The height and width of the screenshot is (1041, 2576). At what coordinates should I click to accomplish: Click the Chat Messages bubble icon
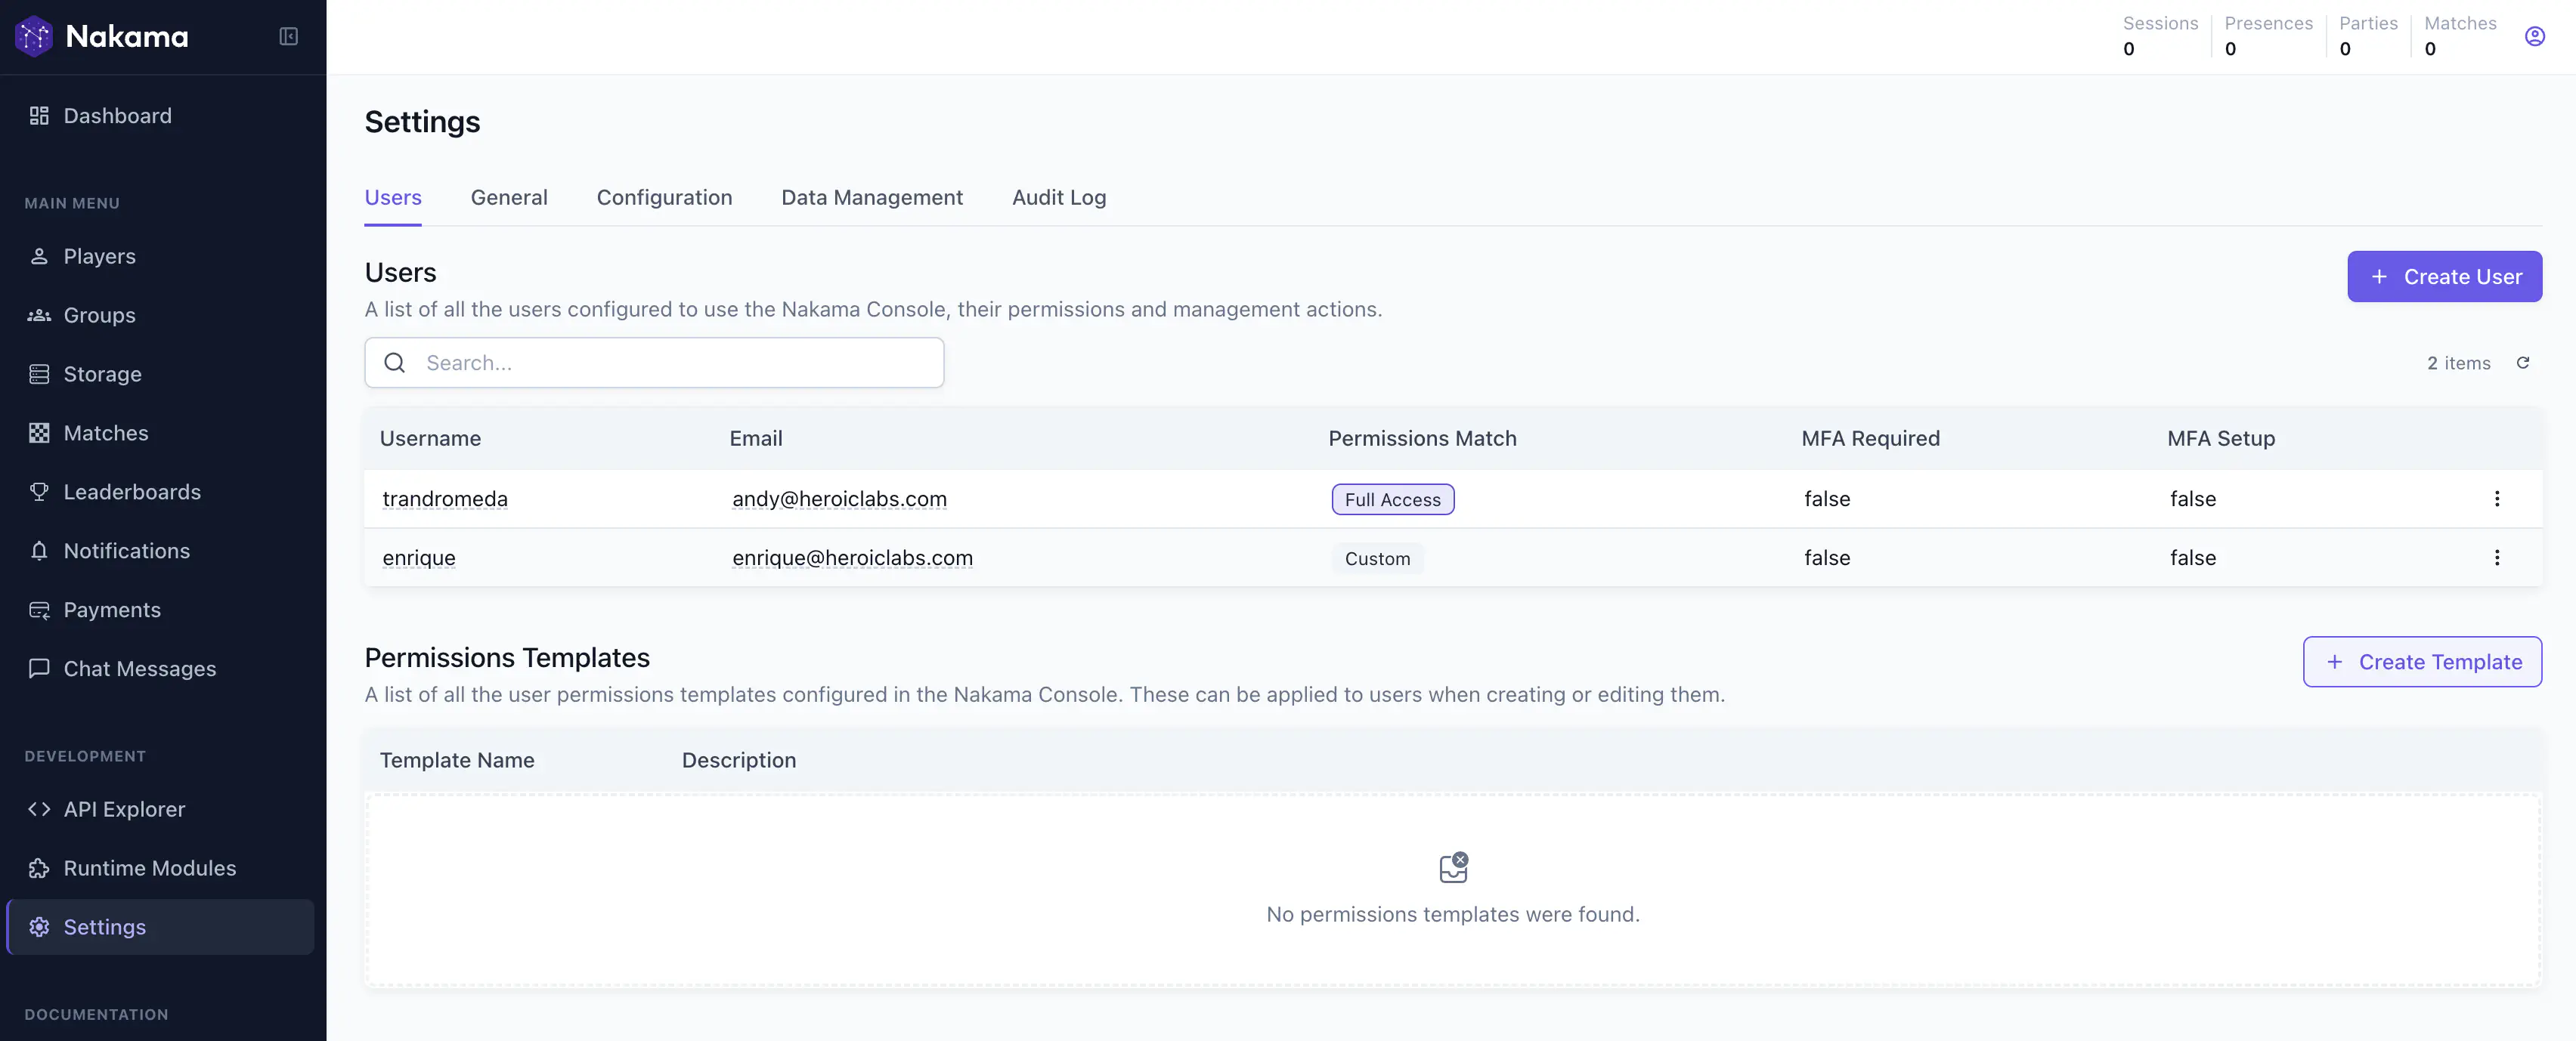(39, 669)
